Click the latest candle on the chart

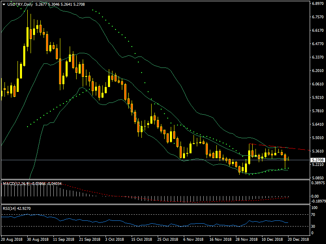(x=289, y=158)
